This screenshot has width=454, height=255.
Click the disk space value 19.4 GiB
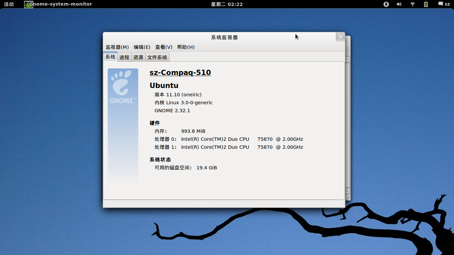coord(207,168)
